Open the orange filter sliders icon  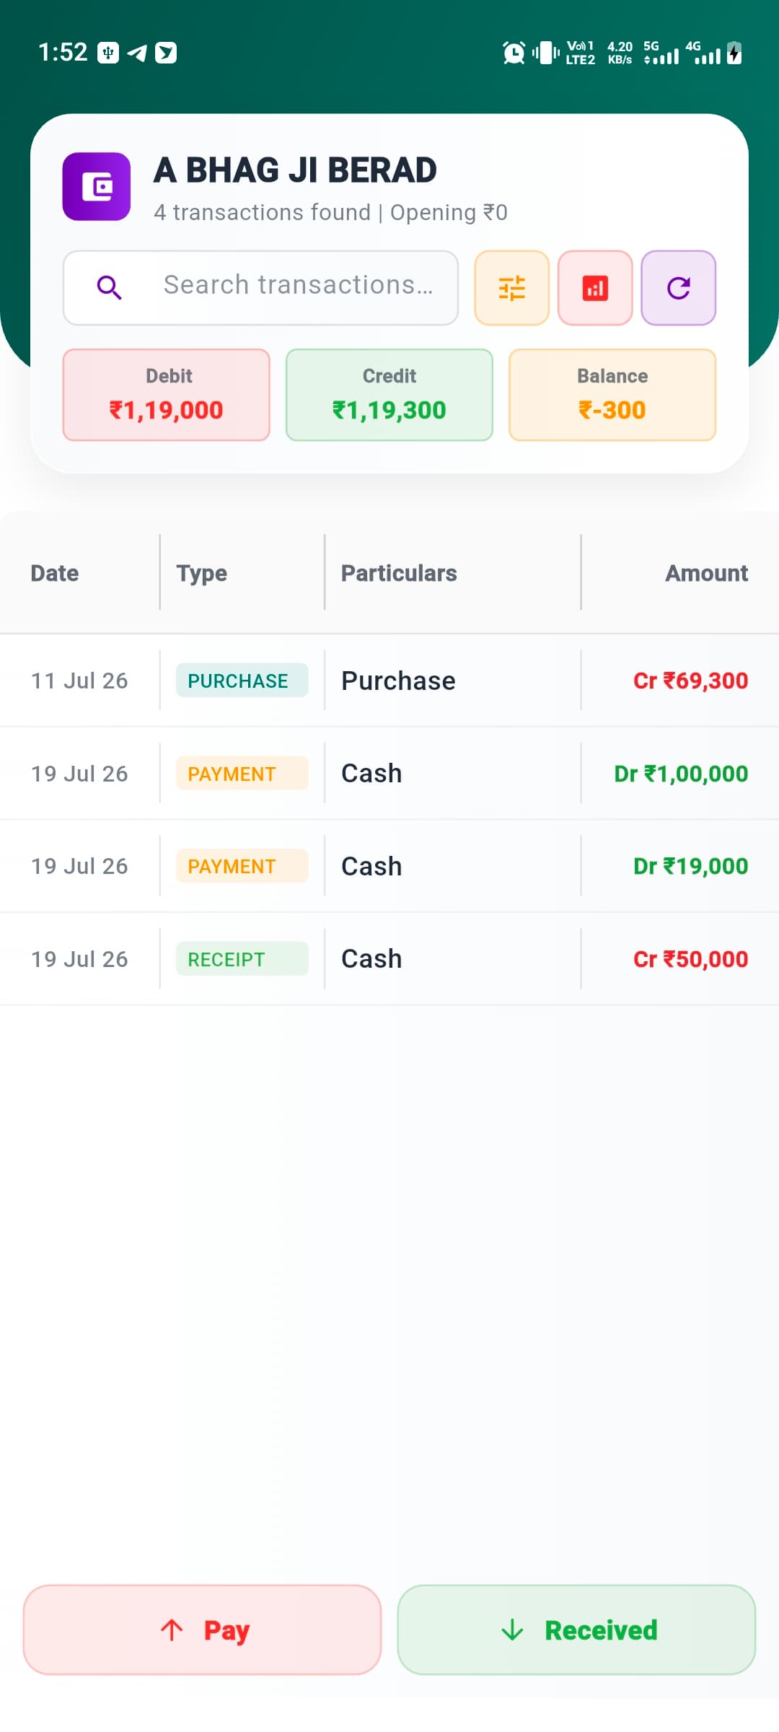pos(511,288)
